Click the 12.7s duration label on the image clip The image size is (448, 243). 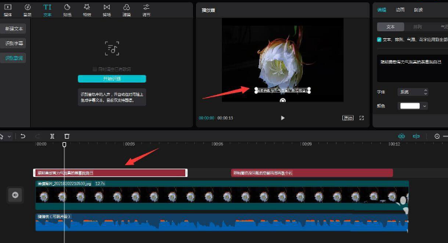(x=100, y=183)
